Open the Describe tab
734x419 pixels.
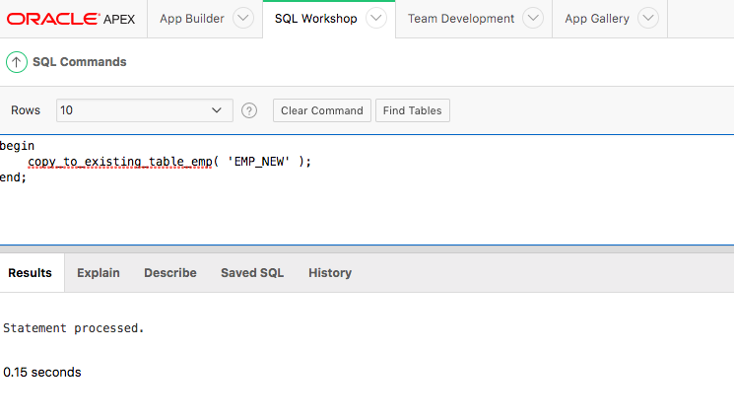(170, 273)
